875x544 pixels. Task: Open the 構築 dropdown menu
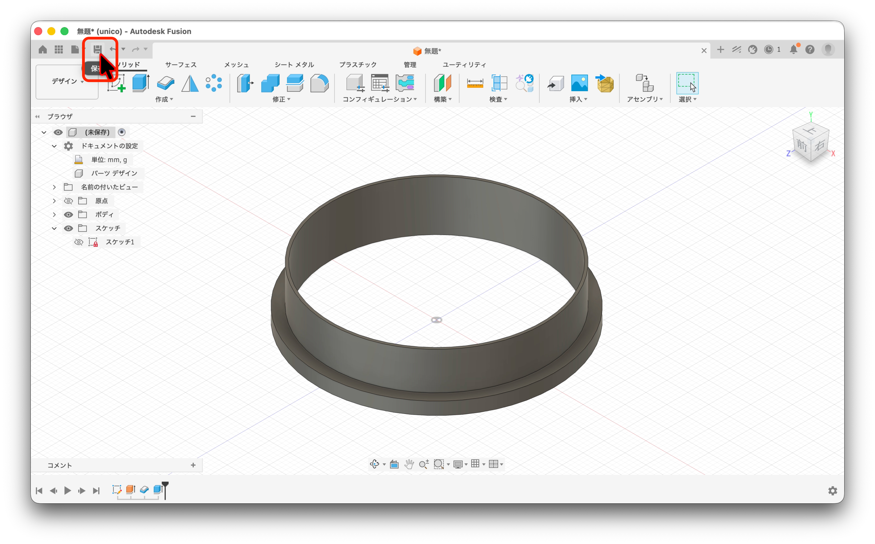[442, 99]
